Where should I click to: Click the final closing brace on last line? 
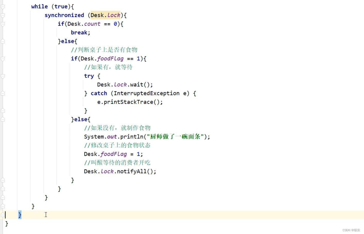click(7, 224)
